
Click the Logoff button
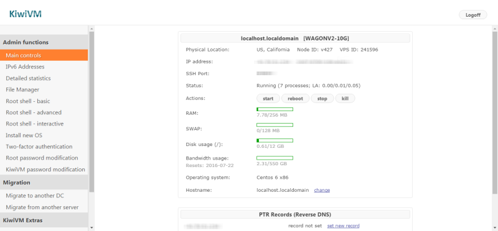(473, 15)
